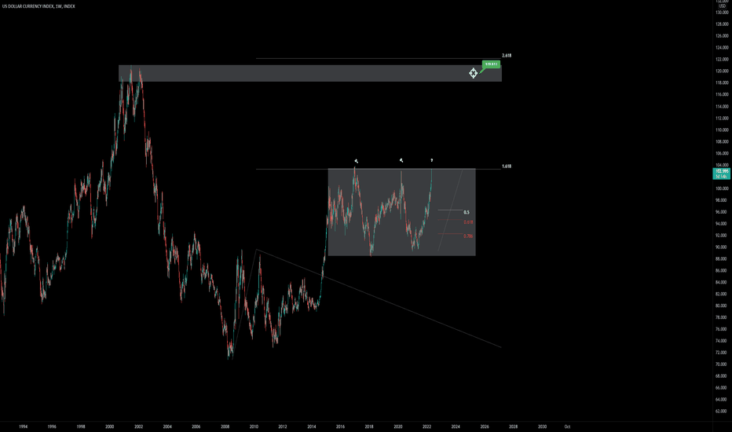The image size is (732, 432).
Task: Open the USD currency selector on the price axis
Action: [x=723, y=5]
